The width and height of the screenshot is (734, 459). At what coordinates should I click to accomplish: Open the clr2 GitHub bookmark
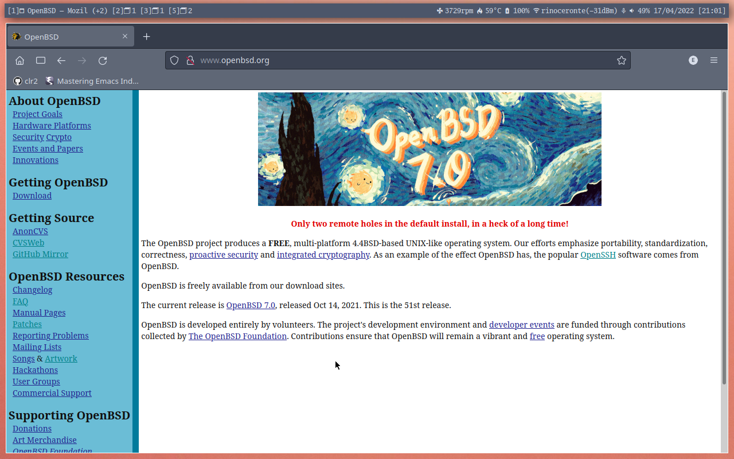[26, 81]
